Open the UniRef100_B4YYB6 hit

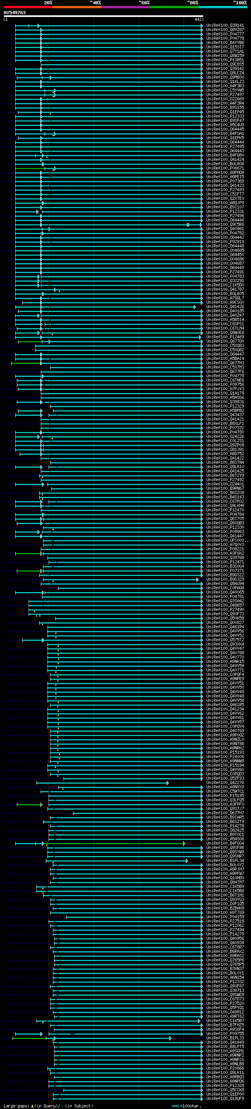pyautogui.click(x=225, y=42)
